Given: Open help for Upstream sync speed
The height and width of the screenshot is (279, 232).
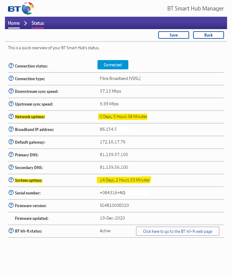Looking at the screenshot, I should tap(11, 104).
